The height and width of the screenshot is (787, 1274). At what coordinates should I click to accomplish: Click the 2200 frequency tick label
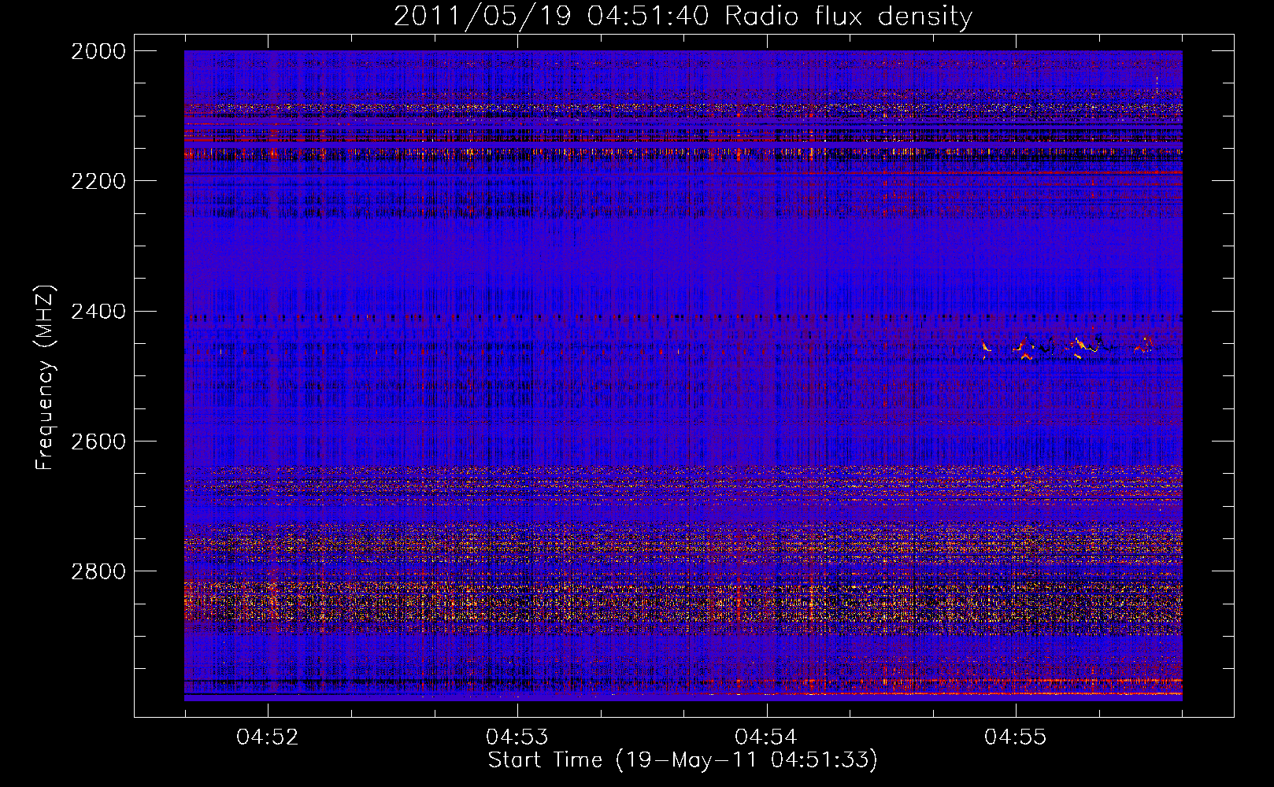98,181
